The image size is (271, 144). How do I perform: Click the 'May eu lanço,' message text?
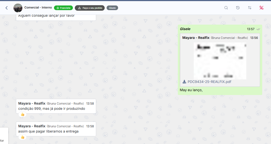coord(191,90)
